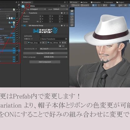
Task: Toggle checkbox on variation hierarchy row
Action: tap(17, 44)
